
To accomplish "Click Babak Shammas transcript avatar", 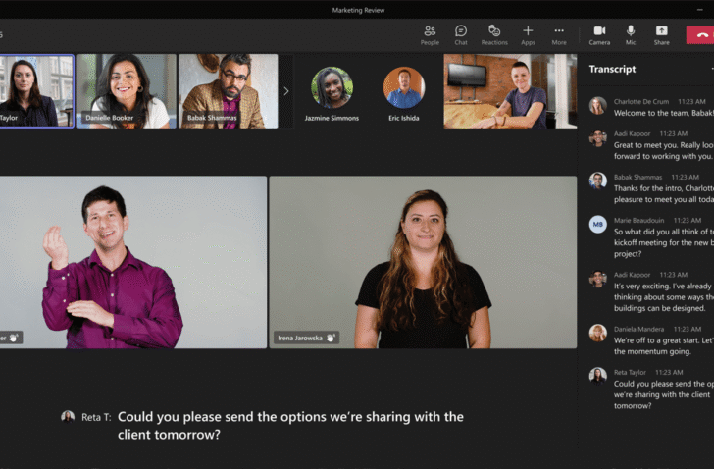I will tap(597, 181).
